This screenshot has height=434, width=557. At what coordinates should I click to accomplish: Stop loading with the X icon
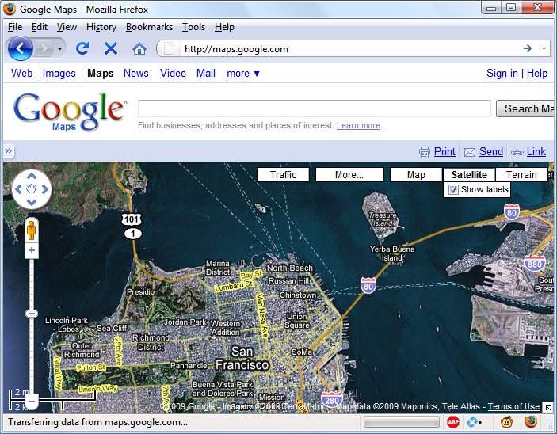(111, 48)
